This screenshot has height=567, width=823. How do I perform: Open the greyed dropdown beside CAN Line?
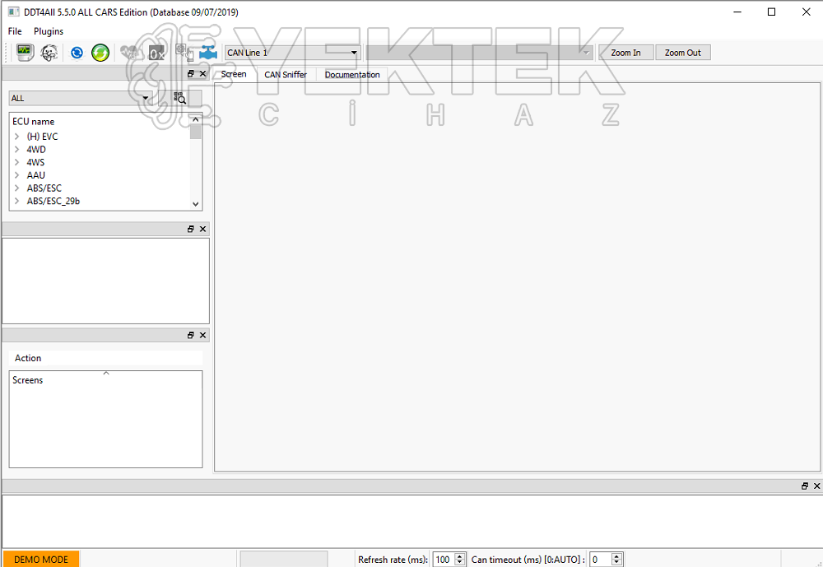pyautogui.click(x=480, y=53)
